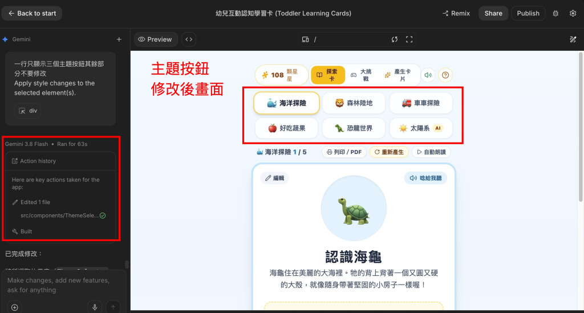Click the attach plus circle icon
Viewport: 584px width, 313px height.
point(14,307)
